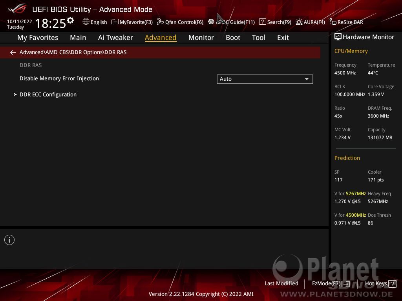Click 0.971 V @L5 value
Screen dimensions: 402x301
[x=347, y=223]
